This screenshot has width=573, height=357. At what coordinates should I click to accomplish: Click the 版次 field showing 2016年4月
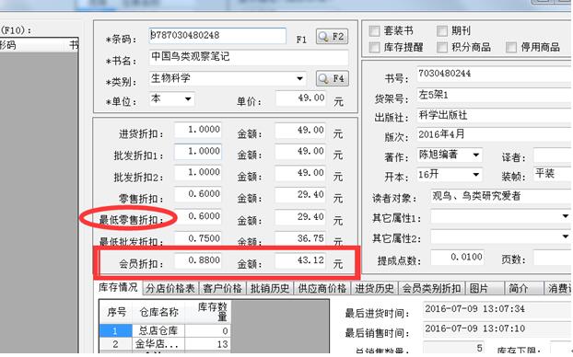(x=494, y=134)
